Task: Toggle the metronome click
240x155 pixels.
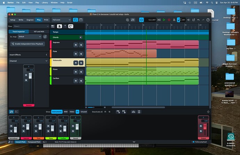Action: 174,20
